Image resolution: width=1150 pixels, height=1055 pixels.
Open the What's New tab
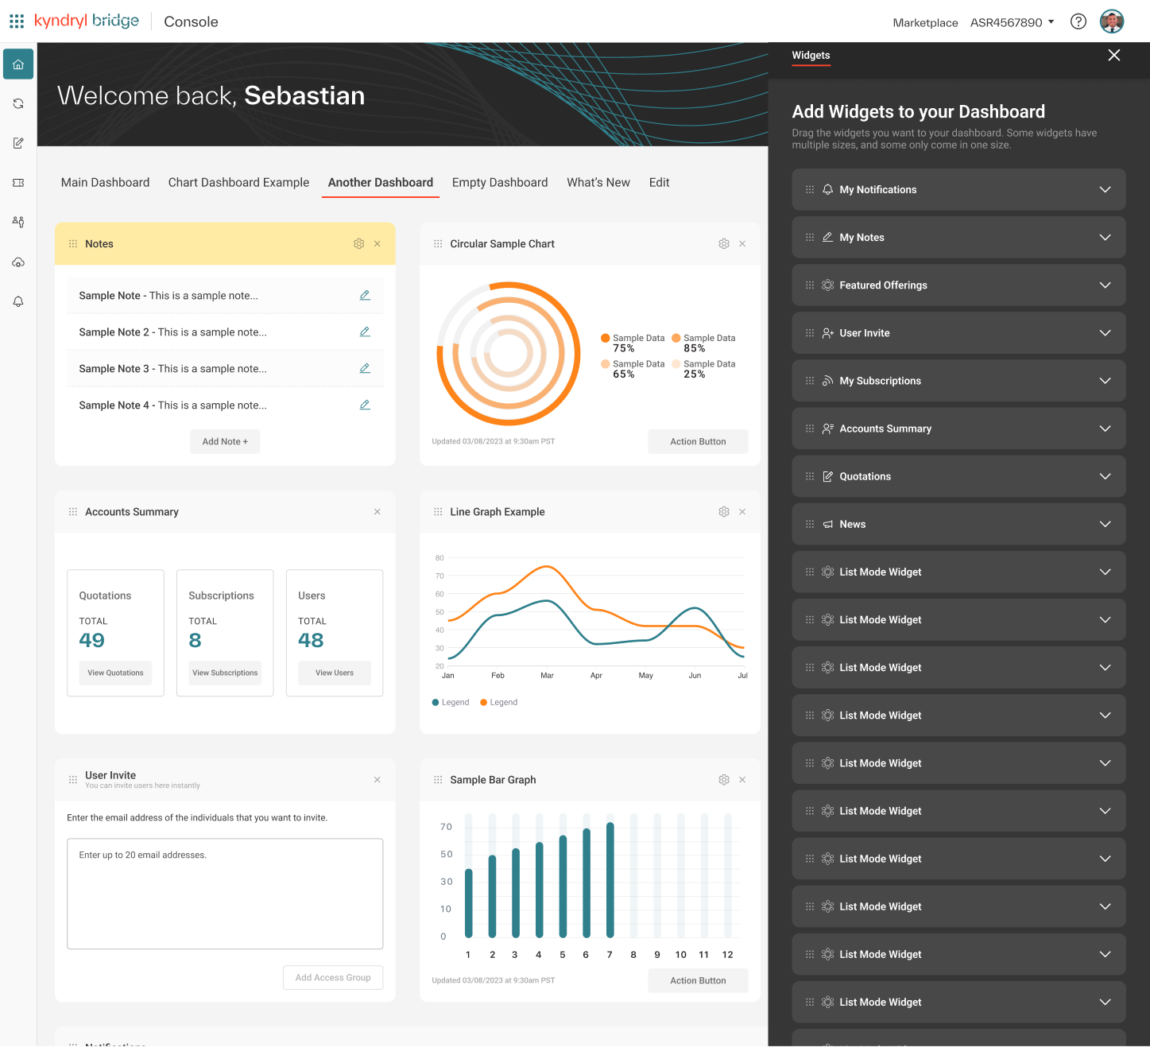pos(598,183)
